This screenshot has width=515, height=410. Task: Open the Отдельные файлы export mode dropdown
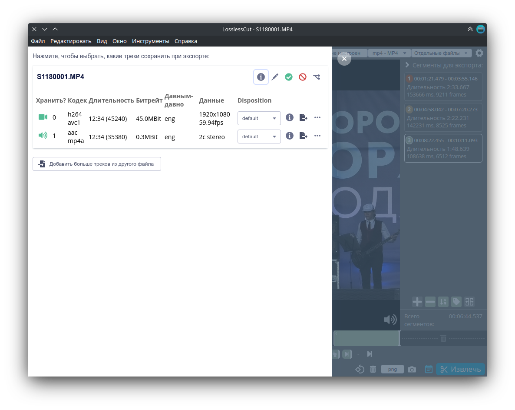pos(441,53)
